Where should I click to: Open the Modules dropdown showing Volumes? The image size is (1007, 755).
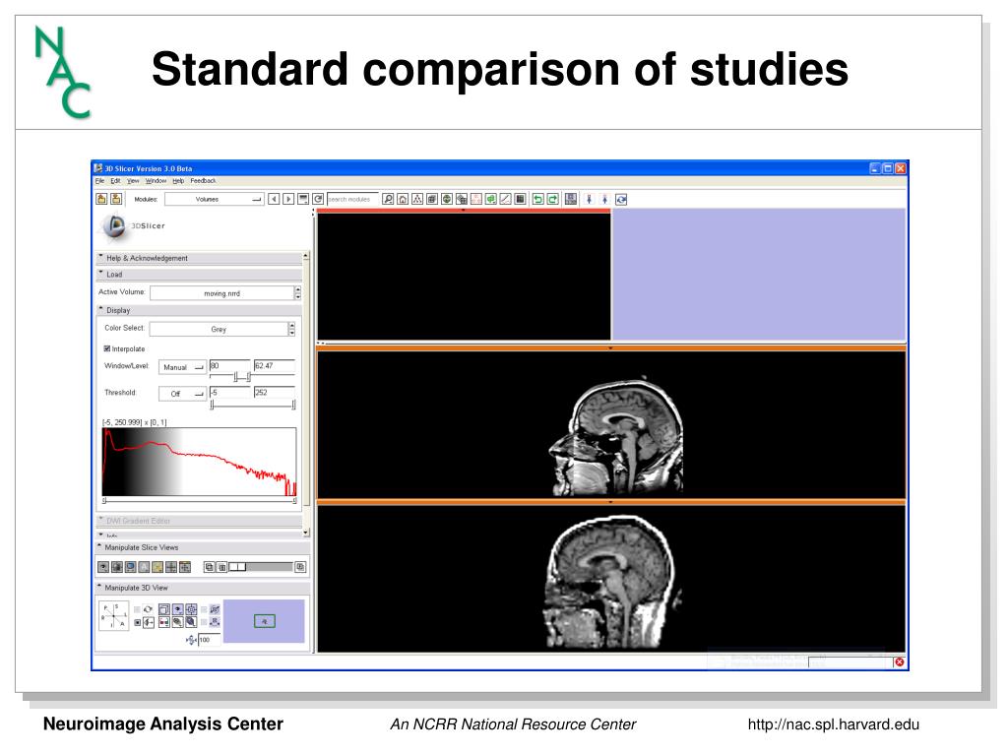[214, 200]
